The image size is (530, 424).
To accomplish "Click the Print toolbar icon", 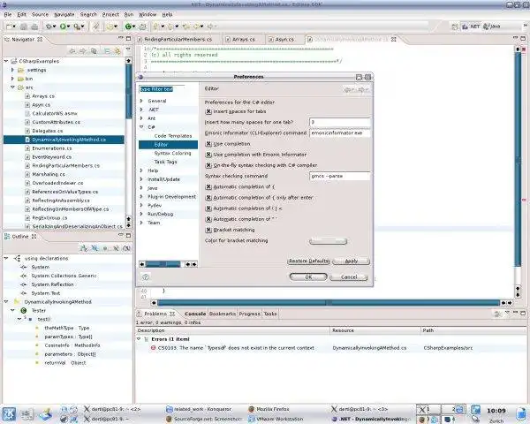I will pyautogui.click(x=34, y=26).
